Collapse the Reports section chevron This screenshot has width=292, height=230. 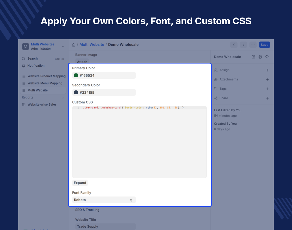(63, 98)
